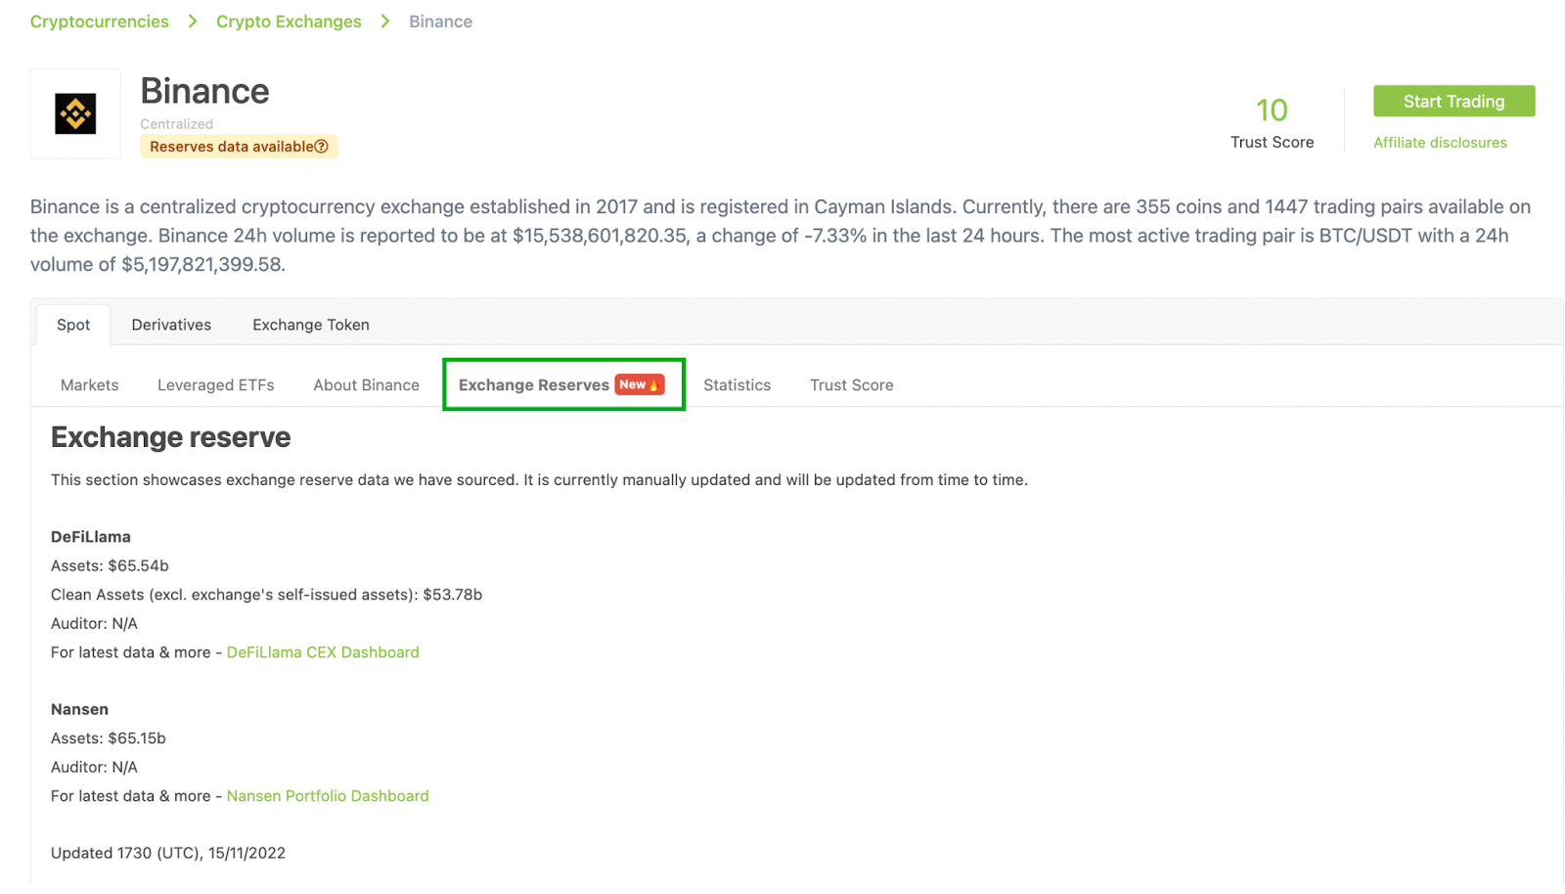Open the Cryptocurrencies breadcrumb link
Screen dimensions: 1565x894
100,22
